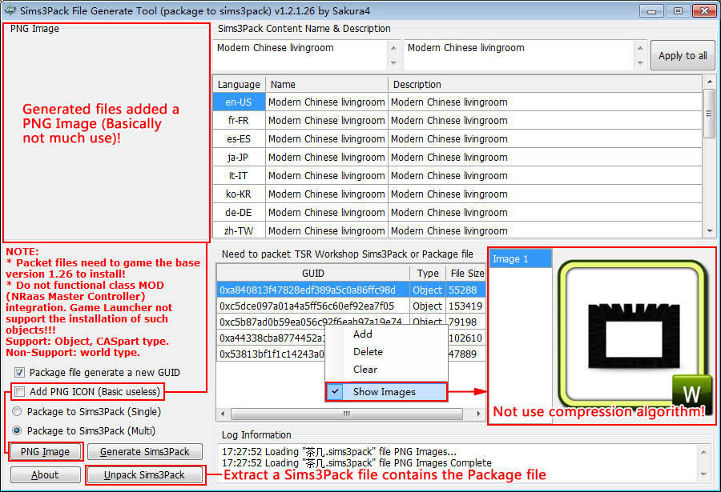Minimize the Sims3Pack tool window
Viewport: 721px width, 492px height.
651,11
